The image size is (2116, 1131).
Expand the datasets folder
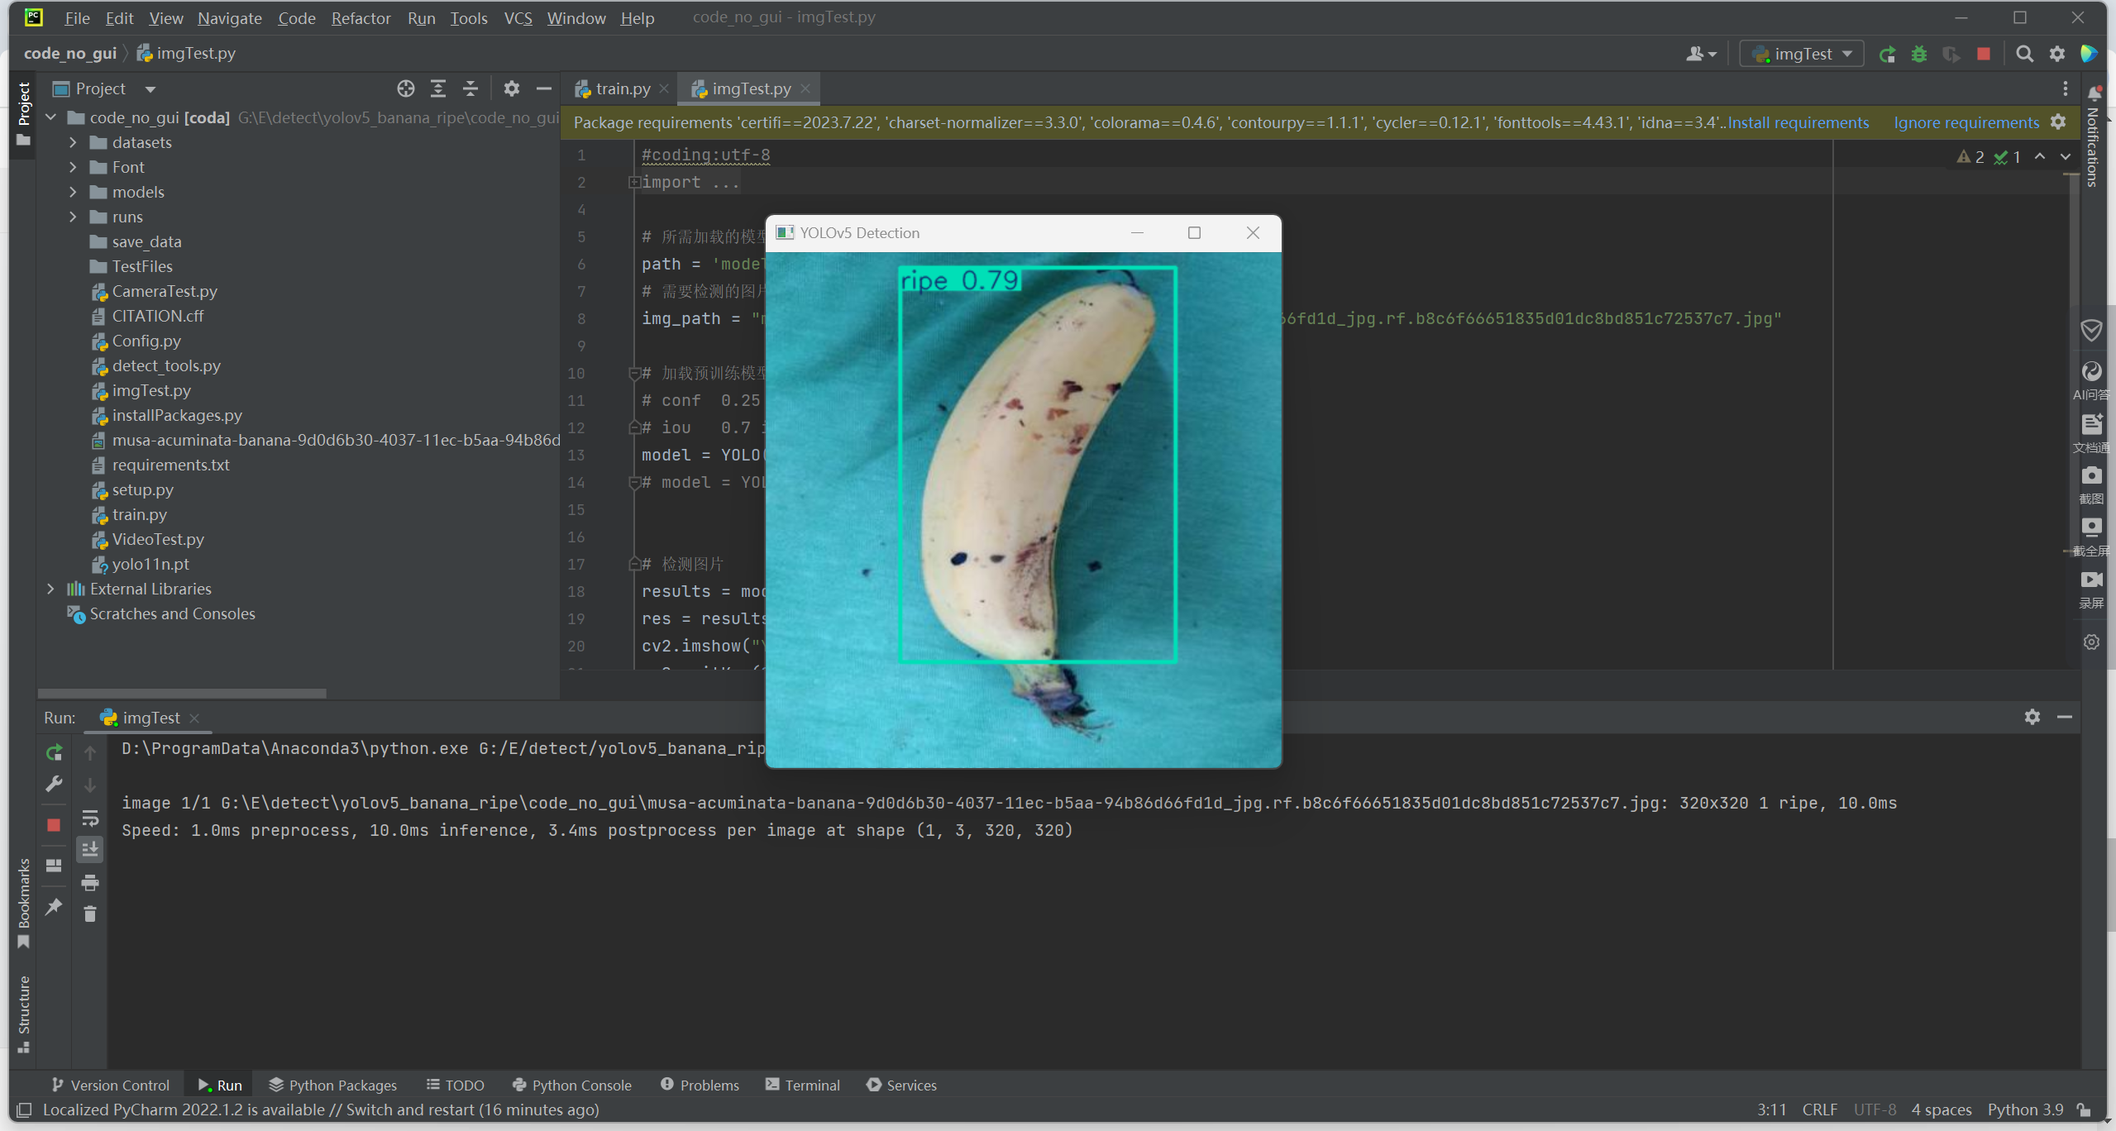pos(73,142)
